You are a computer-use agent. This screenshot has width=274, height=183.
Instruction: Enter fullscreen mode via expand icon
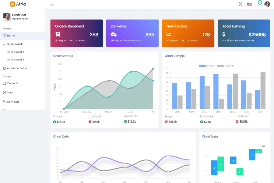(x=241, y=4)
